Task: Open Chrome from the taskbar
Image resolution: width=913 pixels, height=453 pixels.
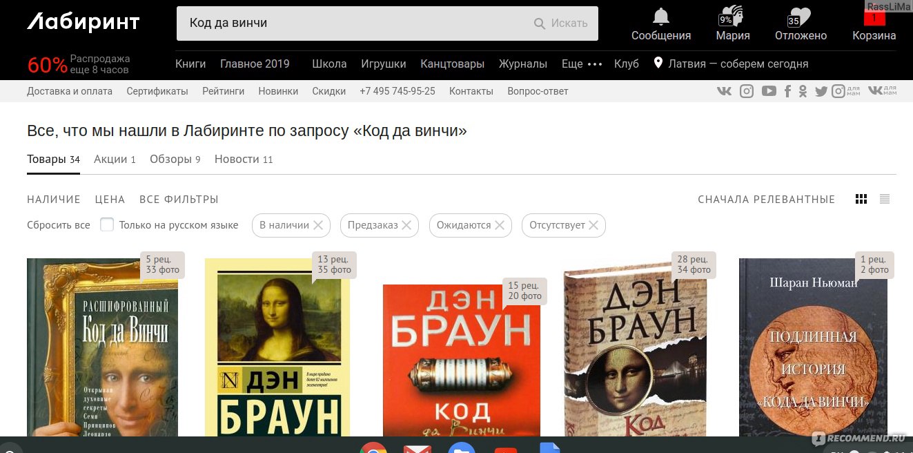Action: pyautogui.click(x=373, y=447)
